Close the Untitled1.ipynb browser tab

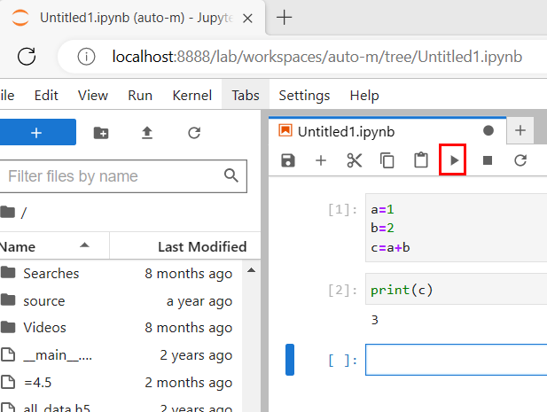click(247, 18)
